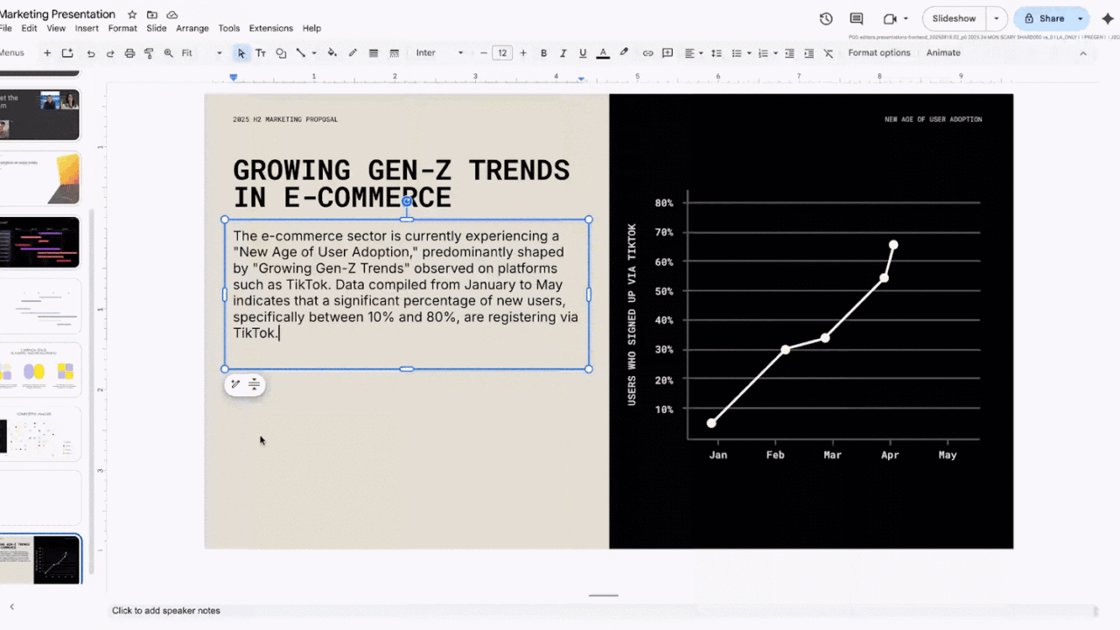Select the shape insert tool
This screenshot has height=630, width=1120.
[x=281, y=53]
